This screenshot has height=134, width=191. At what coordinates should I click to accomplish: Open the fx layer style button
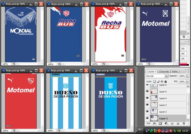coord(155,124)
